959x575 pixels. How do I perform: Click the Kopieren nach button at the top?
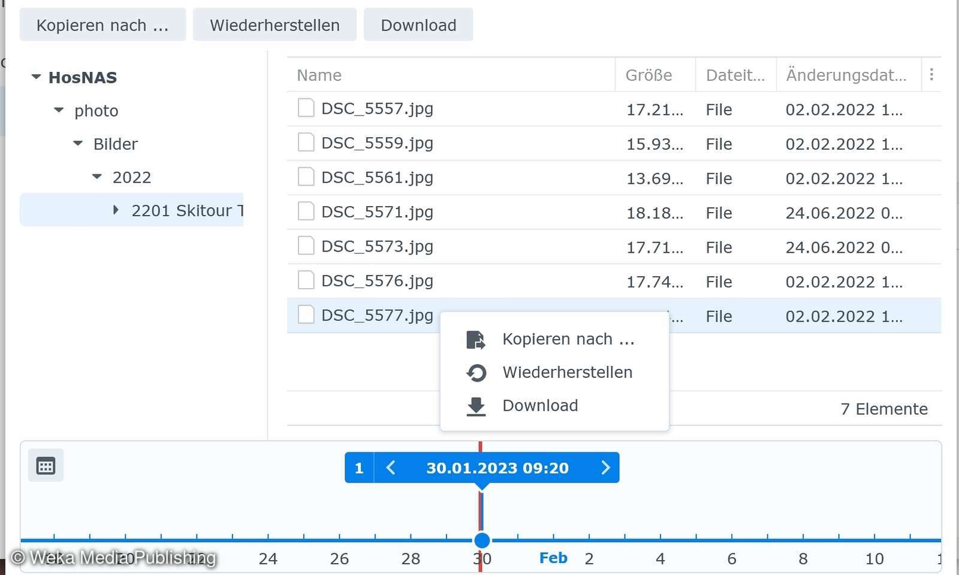[x=102, y=25]
